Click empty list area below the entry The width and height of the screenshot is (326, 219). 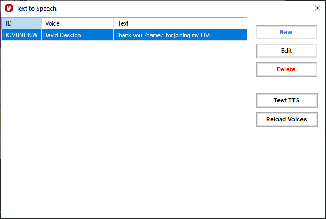pos(124,129)
